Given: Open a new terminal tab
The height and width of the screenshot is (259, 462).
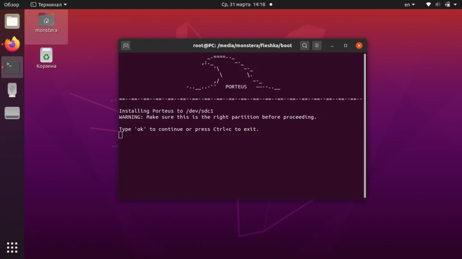Looking at the screenshot, I should (125, 45).
